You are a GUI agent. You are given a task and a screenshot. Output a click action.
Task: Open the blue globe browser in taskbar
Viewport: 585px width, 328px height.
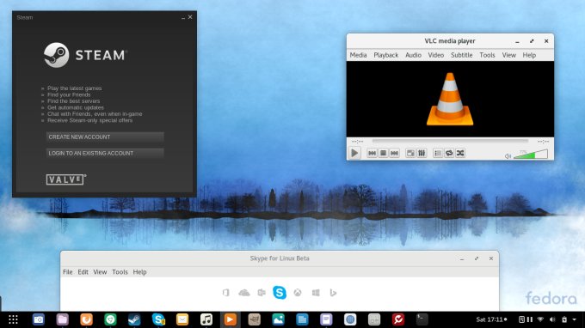coord(350,319)
